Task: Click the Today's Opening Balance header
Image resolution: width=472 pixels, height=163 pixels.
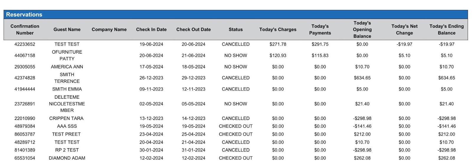Action: tap(362, 29)
